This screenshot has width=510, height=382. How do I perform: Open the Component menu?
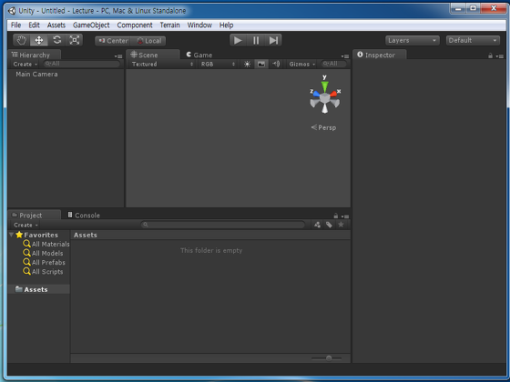[135, 25]
